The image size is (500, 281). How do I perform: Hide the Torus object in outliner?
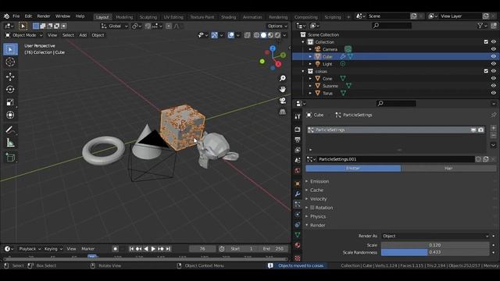[493, 93]
